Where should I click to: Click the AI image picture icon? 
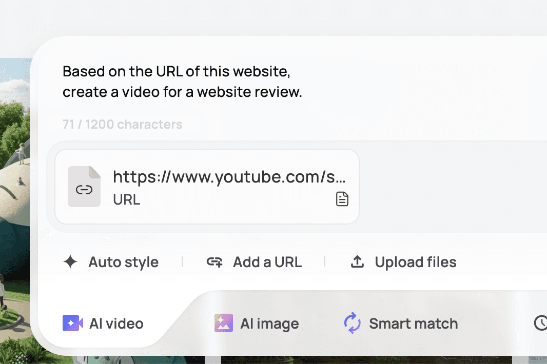(224, 323)
